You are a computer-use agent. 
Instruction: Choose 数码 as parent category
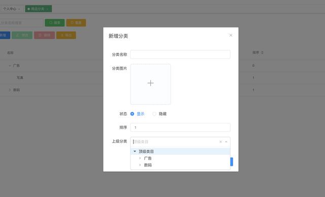[148, 165]
